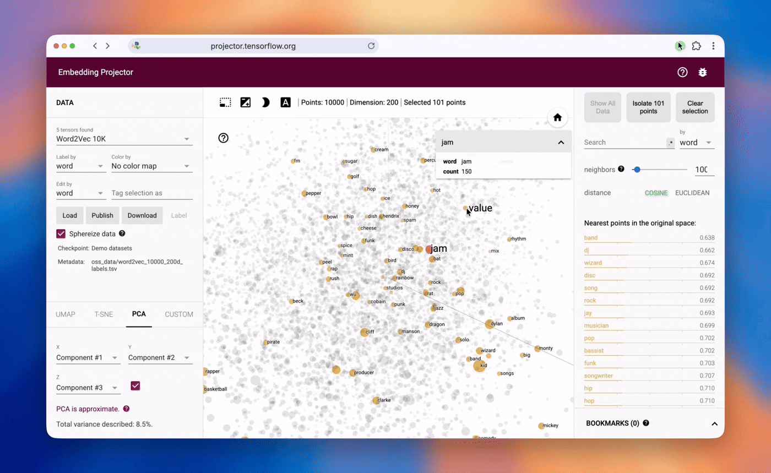771x473 pixels.
Task: Open the help icon in header
Action: (682, 72)
